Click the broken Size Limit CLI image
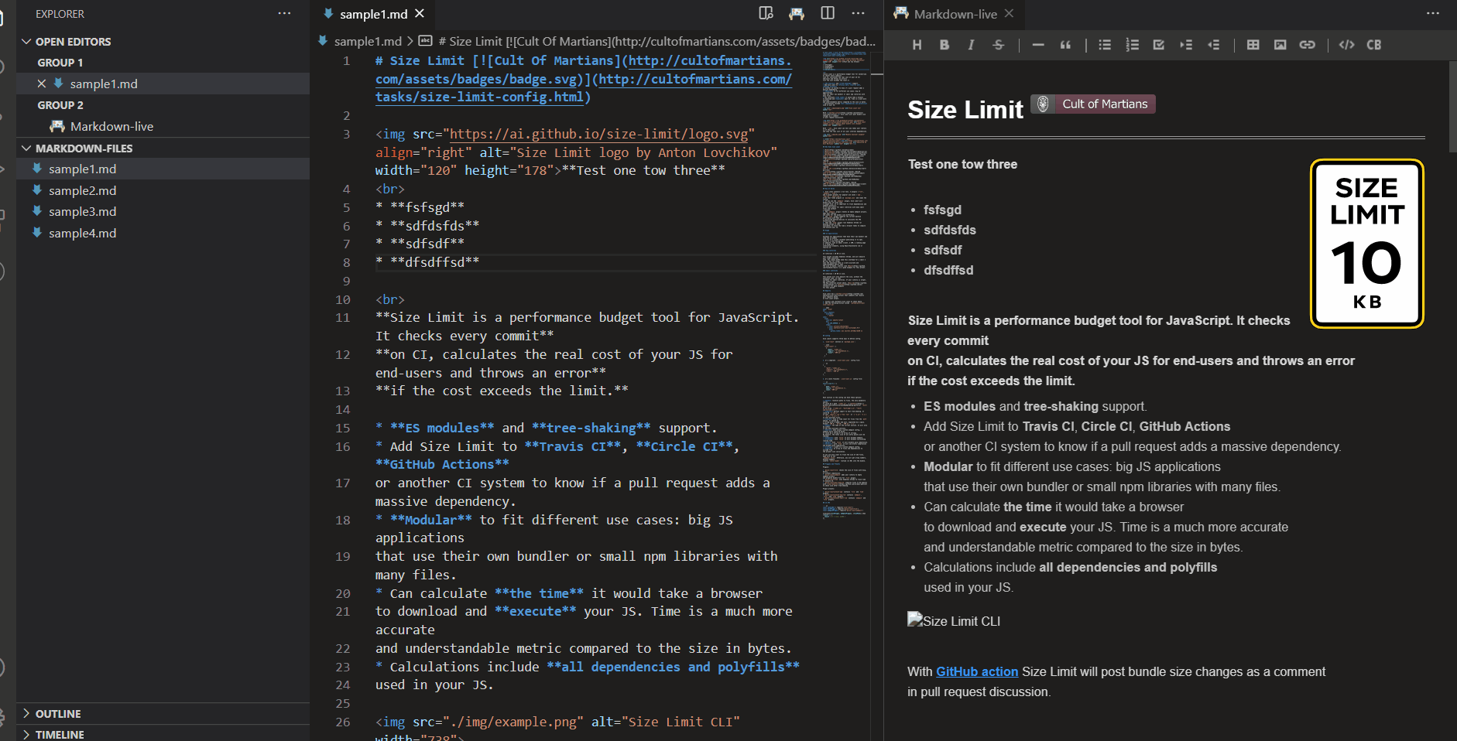Image resolution: width=1457 pixels, height=741 pixels. pos(954,620)
